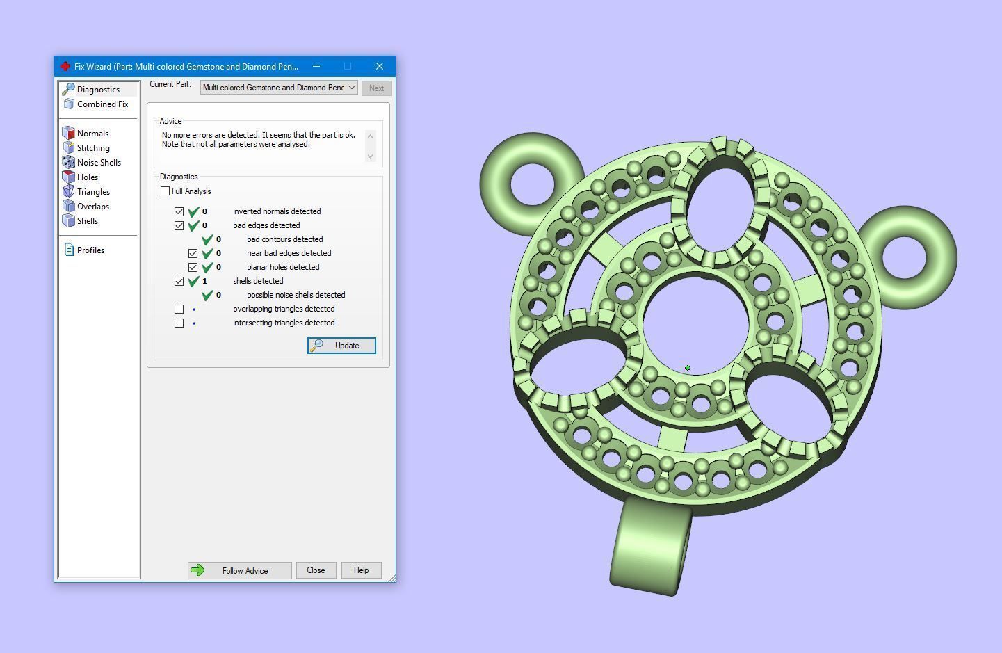Click the Combined Fix cube icon
This screenshot has height=653, width=1002.
pos(68,104)
